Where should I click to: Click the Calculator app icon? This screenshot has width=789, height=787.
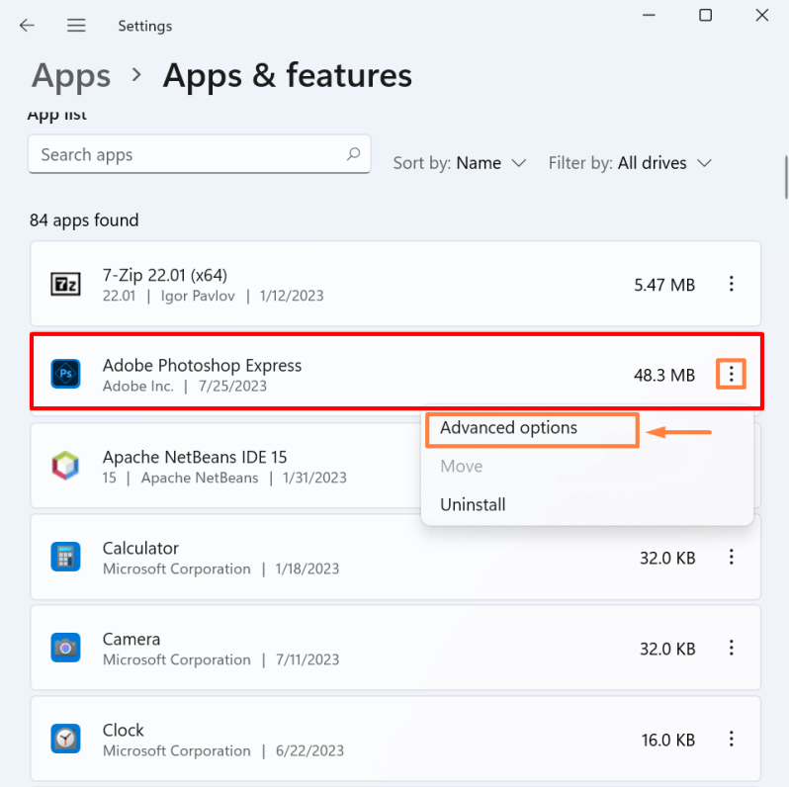coord(65,557)
